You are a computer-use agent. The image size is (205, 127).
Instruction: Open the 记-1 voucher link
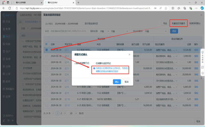[67, 50]
